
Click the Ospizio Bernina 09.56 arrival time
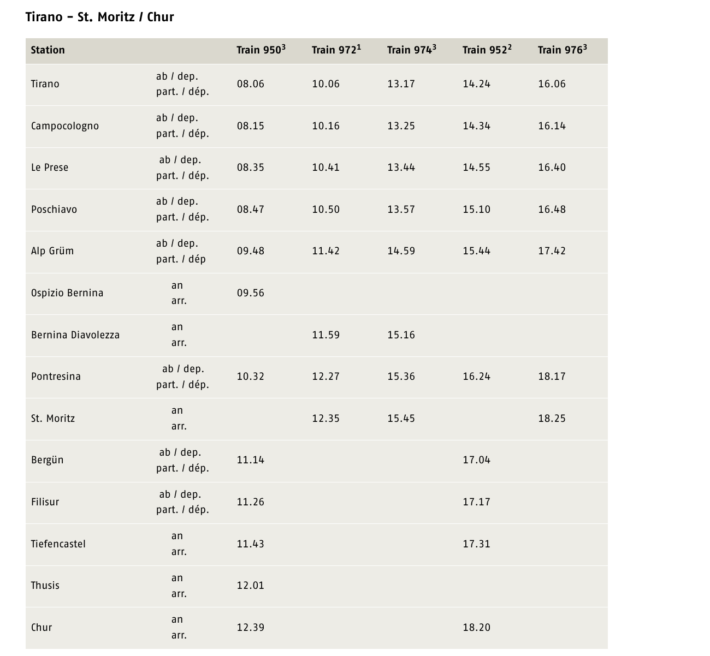point(251,293)
